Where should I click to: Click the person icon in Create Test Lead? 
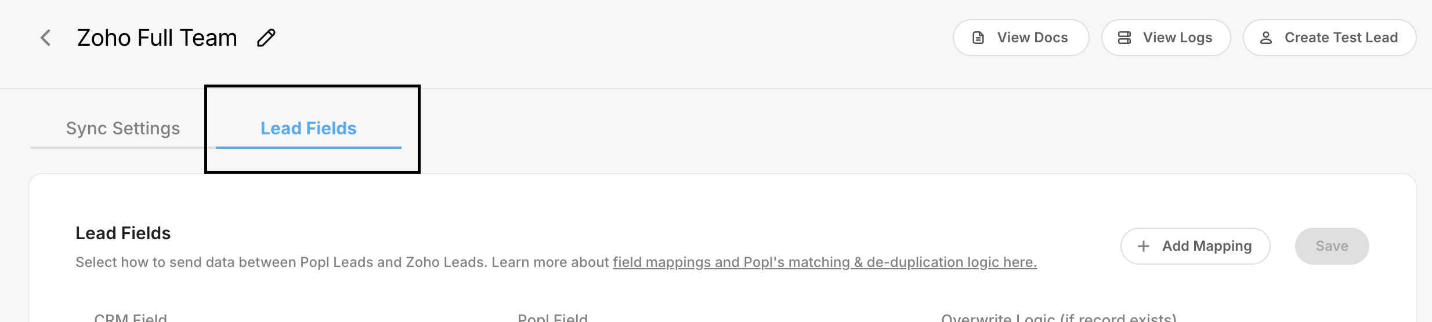(x=1266, y=38)
